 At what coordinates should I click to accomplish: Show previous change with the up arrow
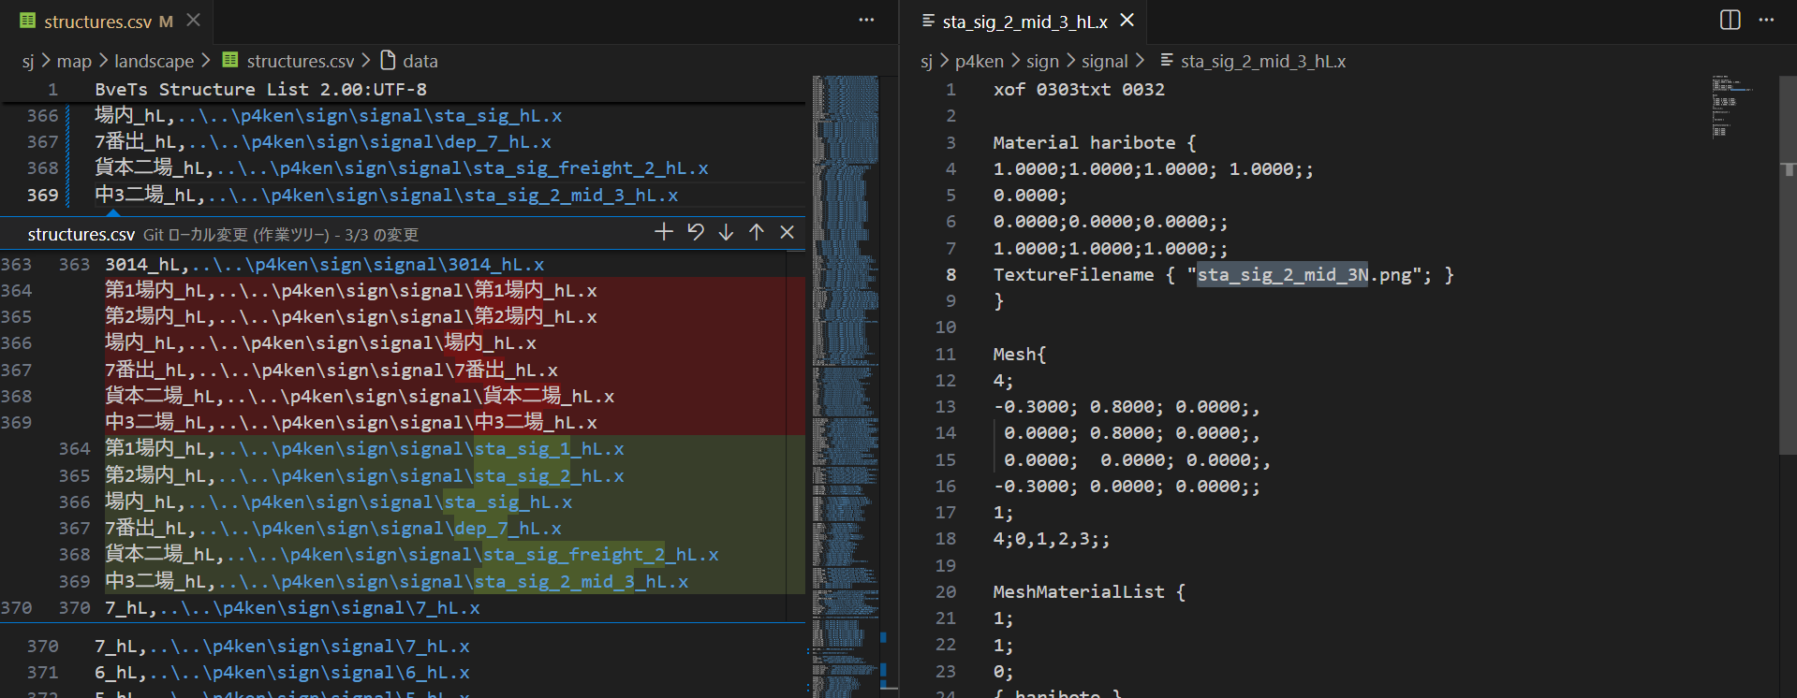point(757,232)
